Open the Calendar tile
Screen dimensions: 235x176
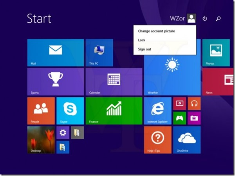pyautogui.click(x=114, y=82)
